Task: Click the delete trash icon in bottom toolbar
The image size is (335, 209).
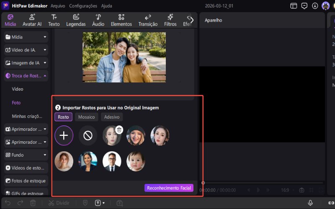Action: tap(33, 203)
